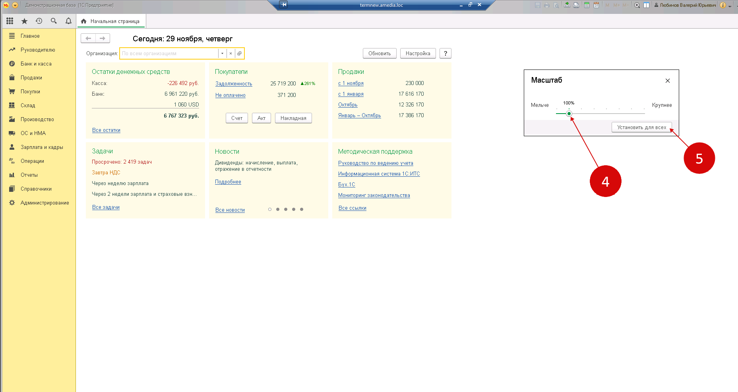Click the print preview icon
738x392 pixels.
coord(556,5)
